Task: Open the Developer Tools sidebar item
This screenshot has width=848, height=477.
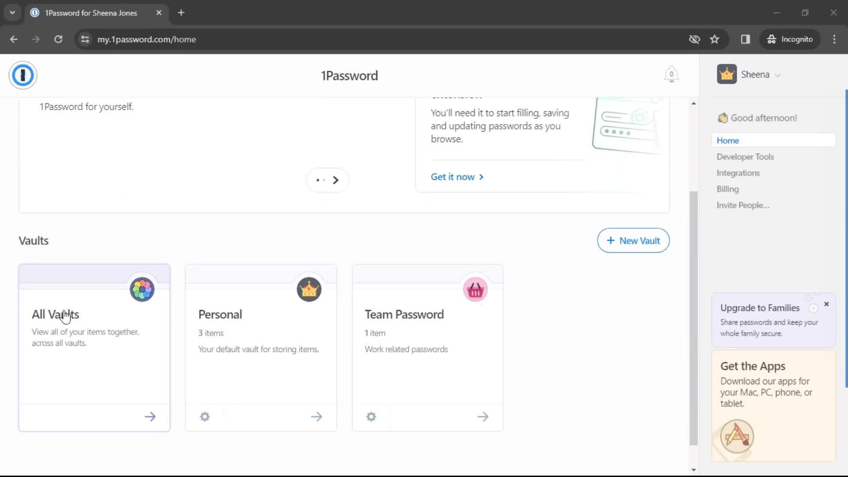Action: (x=745, y=156)
